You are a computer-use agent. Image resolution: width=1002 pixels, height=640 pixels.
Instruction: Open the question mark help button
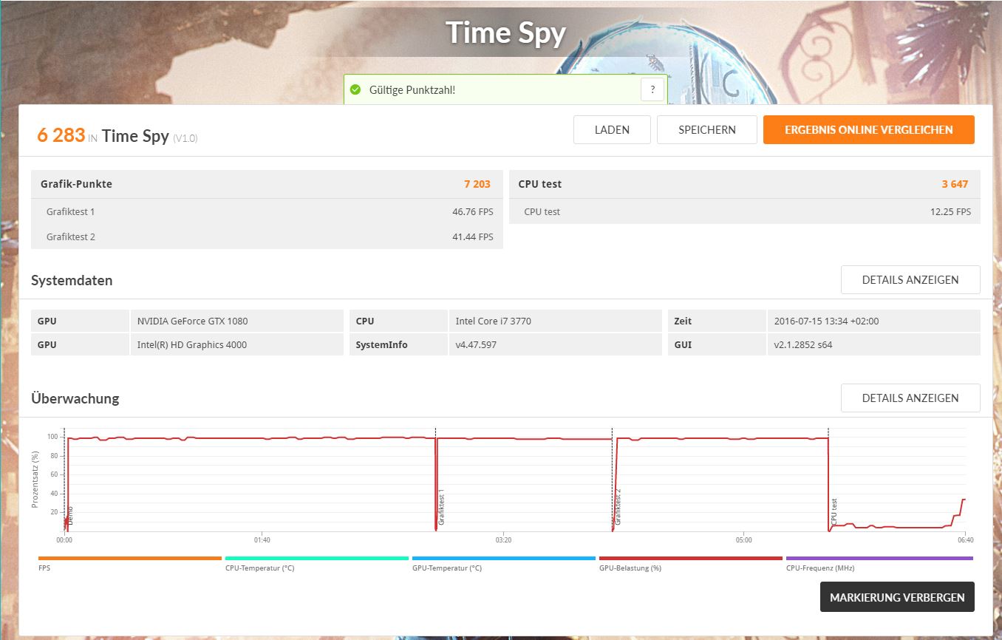(652, 89)
